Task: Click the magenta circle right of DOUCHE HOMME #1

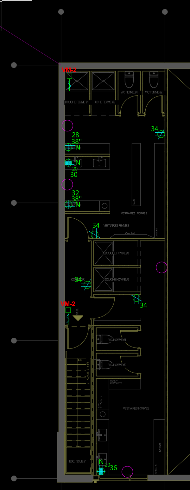Action: 162,268
